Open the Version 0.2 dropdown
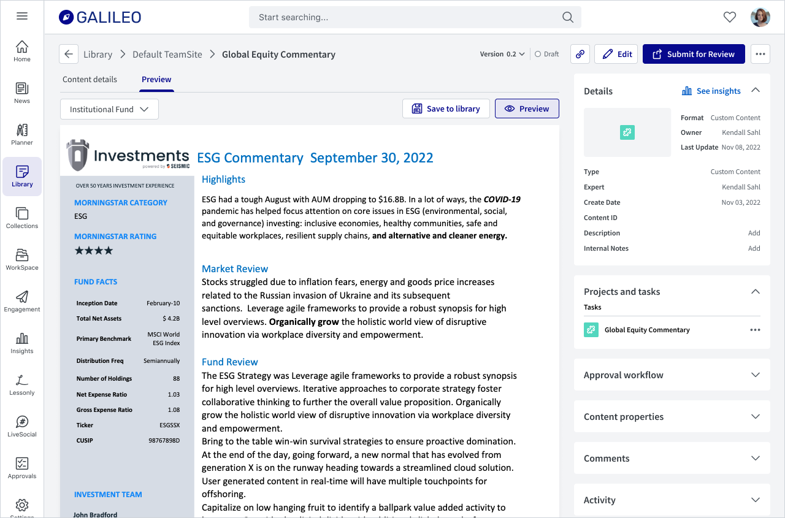 tap(502, 54)
